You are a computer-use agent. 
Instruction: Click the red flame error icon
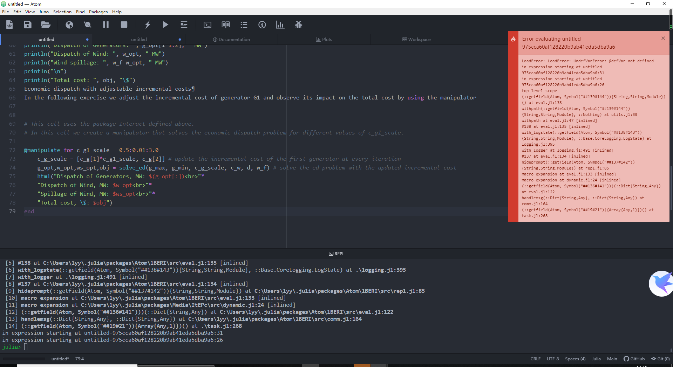(513, 39)
